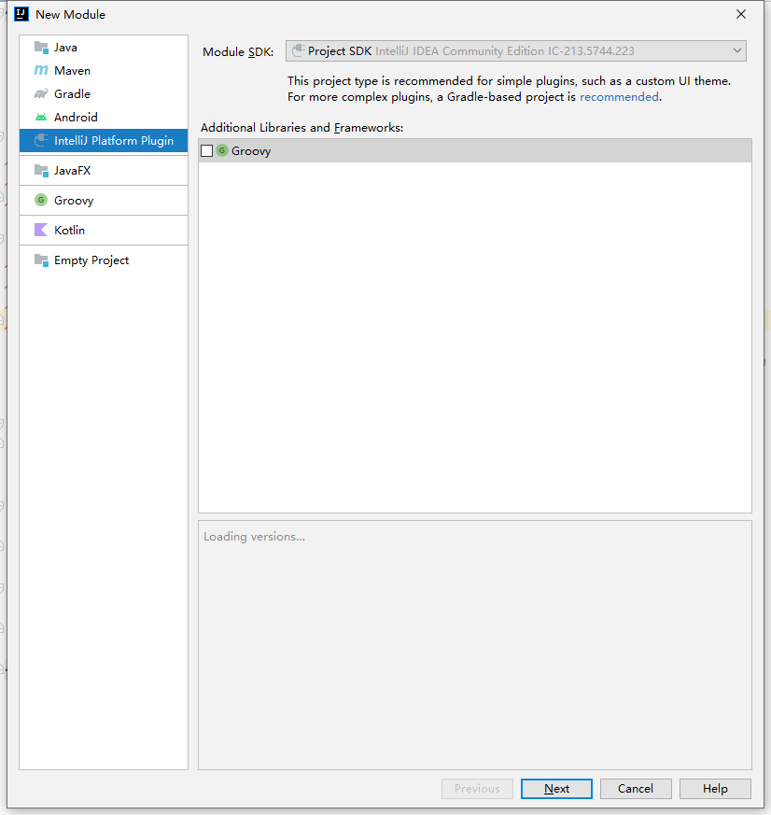Click the Project SDK combo box text
This screenshot has width=771, height=815.
(x=470, y=51)
